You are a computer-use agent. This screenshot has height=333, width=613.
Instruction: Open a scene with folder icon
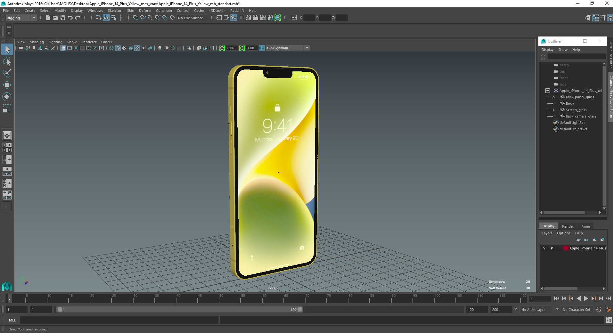pos(55,18)
